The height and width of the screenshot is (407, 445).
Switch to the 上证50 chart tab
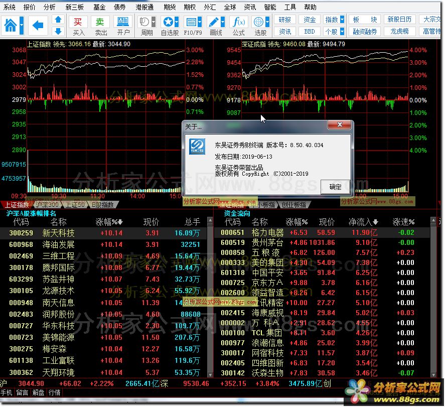point(75,205)
